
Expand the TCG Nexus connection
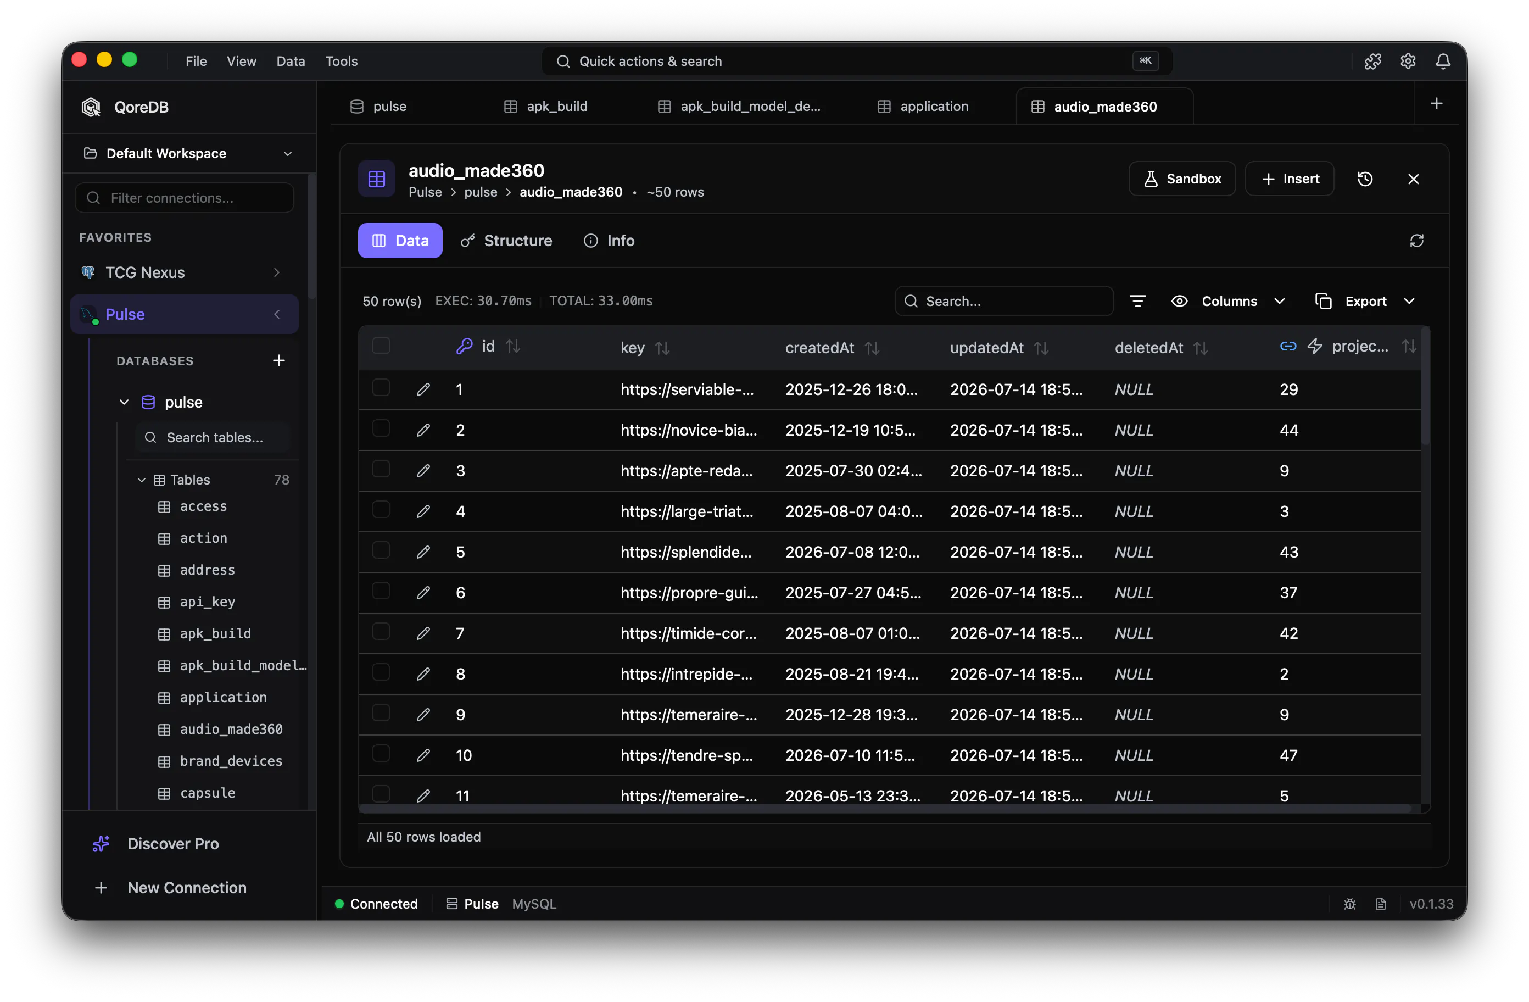coord(277,272)
